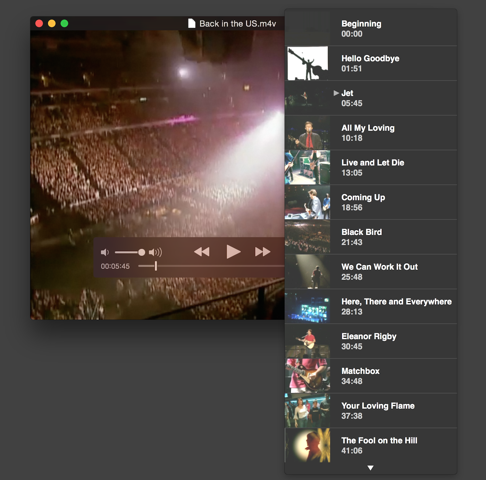Click the volume slider knob
Viewport: 486px width, 480px height.
pos(142,252)
